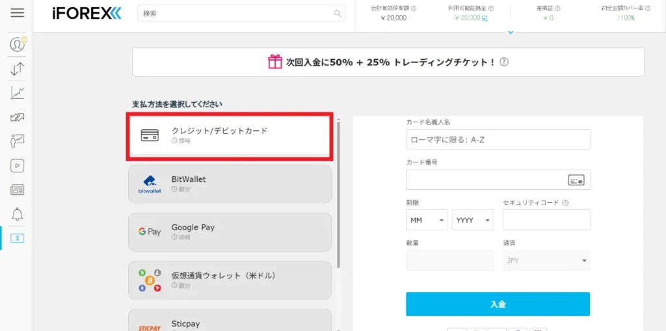Viewport: 666px width, 331px height.
Task: Click the help icon beside 差損益
Action: tap(557, 8)
